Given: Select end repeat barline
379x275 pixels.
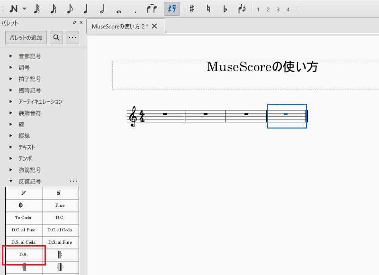Looking at the screenshot, I should 24,267.
